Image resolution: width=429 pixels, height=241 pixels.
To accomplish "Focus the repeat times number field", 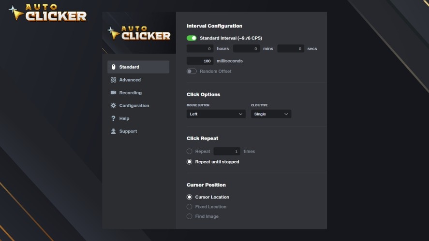I will coord(227,152).
